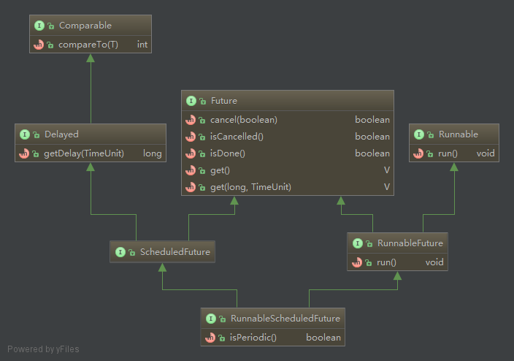Click the compareTo(T) method icon
The image size is (514, 361).
39,45
